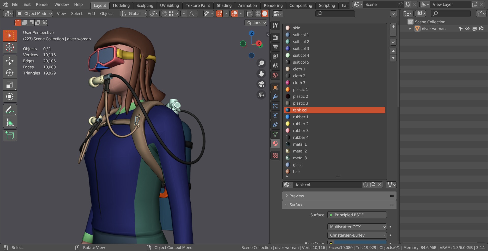Select the Measure tool
Viewport: 488px width, 251px height.
pos(10,122)
